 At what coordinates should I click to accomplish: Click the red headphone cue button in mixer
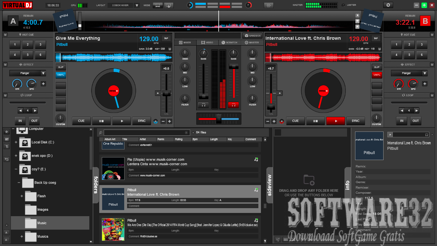tap(233, 105)
